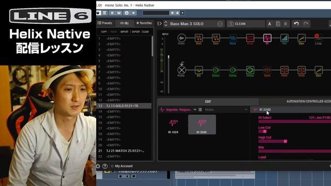Select empty IR slot 1

click(x=124, y=39)
